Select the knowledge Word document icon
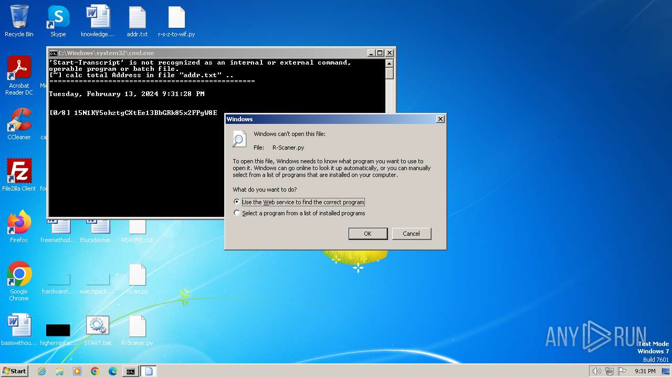This screenshot has width=672, height=378. (x=98, y=21)
